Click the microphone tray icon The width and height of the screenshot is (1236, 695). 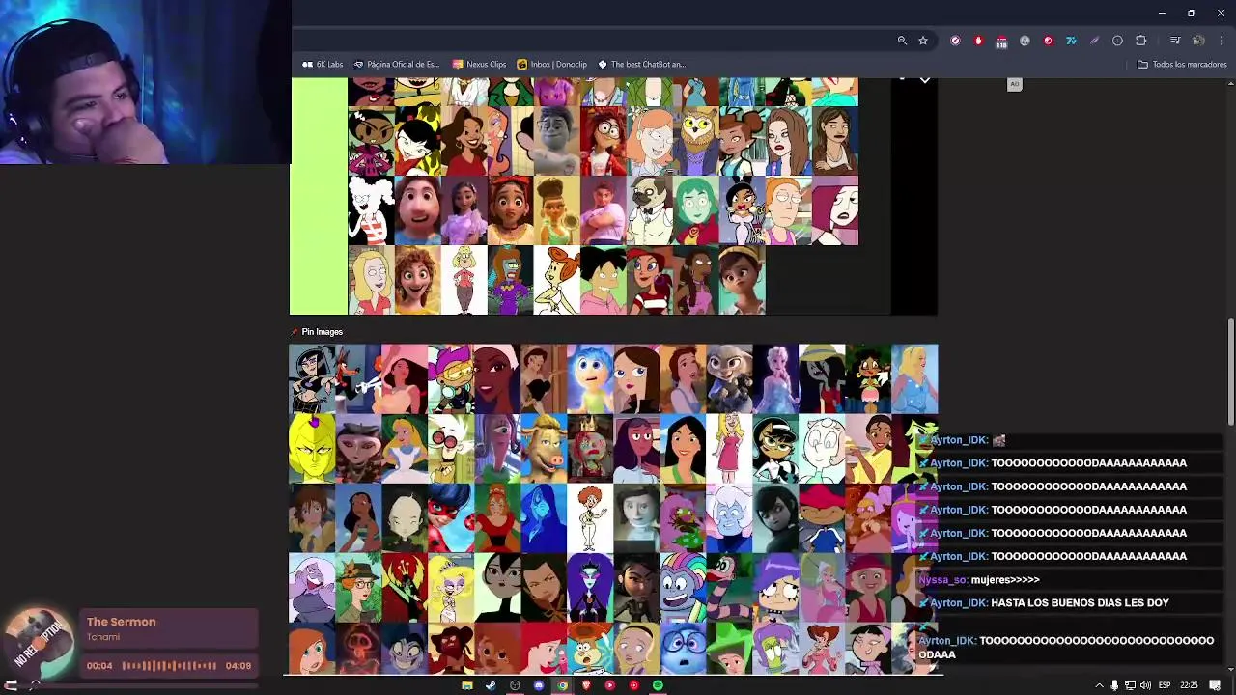[x=1114, y=685]
